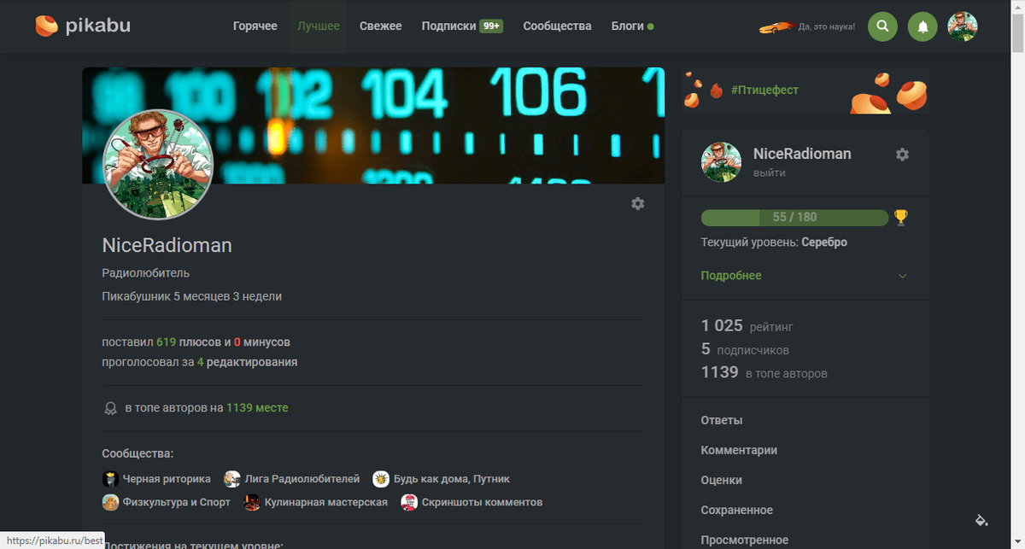Click the 1139 месте top authors link
1025x549 pixels.
(x=257, y=408)
